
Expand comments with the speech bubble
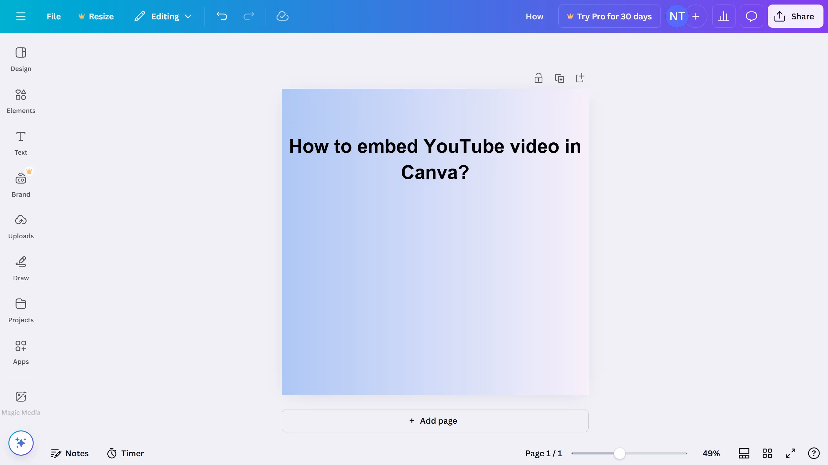751,16
